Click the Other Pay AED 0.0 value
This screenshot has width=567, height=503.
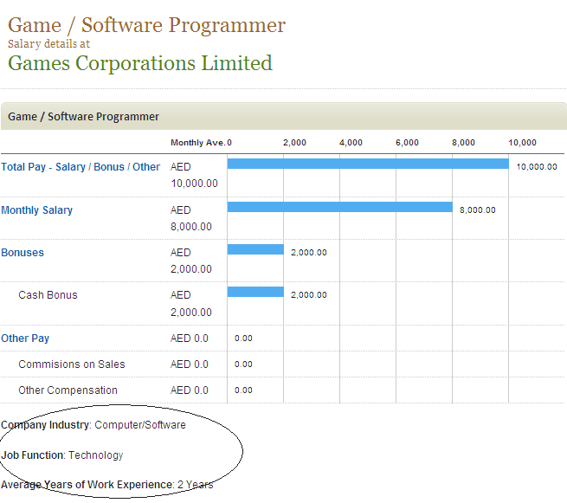(x=190, y=339)
